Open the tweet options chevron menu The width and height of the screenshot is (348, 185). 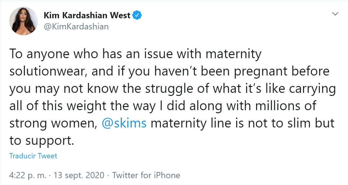335,14
